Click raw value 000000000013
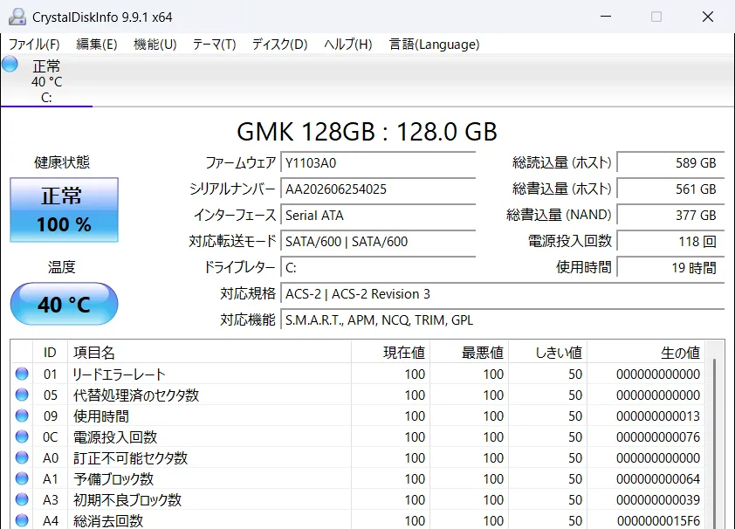 click(x=658, y=416)
